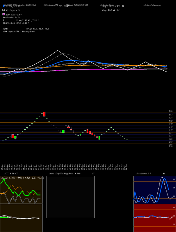Open the blue Stochastics chart panel

(155, 190)
